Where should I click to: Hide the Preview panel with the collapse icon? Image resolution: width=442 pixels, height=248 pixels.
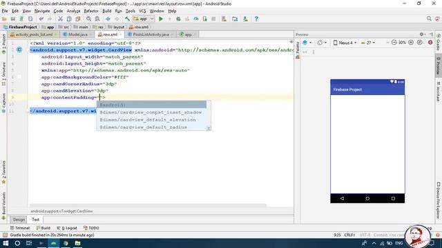[431, 34]
